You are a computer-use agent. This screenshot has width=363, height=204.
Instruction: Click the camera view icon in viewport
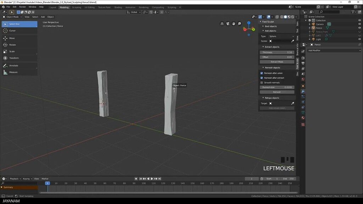[x=228, y=24]
